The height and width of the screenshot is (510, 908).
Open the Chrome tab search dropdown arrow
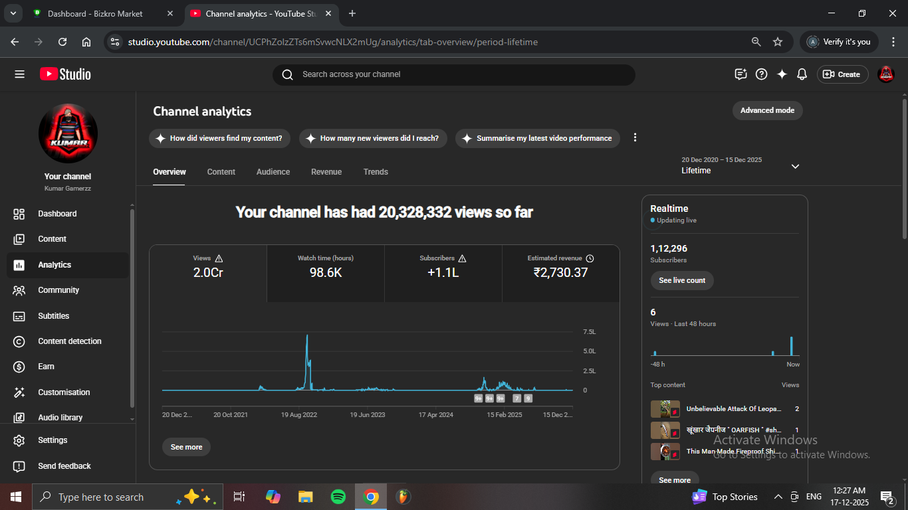[13, 13]
